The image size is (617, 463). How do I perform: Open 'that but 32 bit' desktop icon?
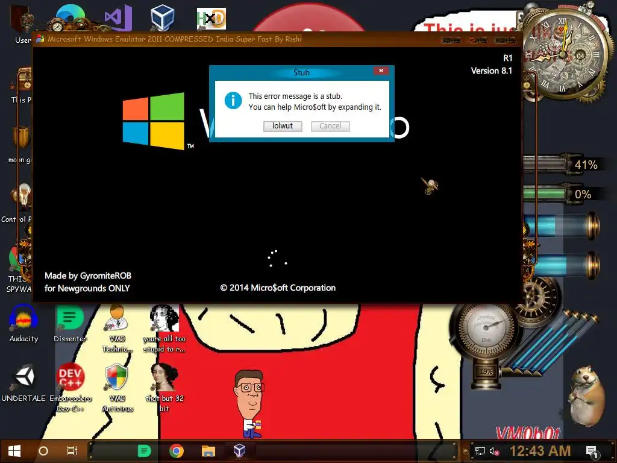[x=164, y=388]
